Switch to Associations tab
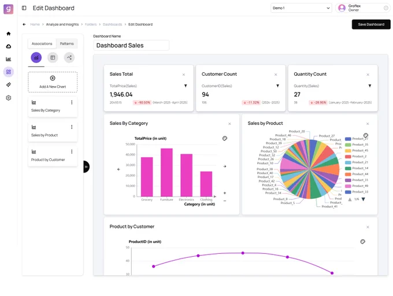 click(x=42, y=43)
